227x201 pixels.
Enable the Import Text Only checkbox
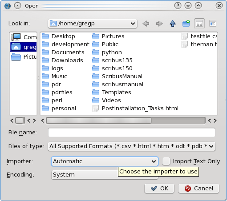(166, 161)
